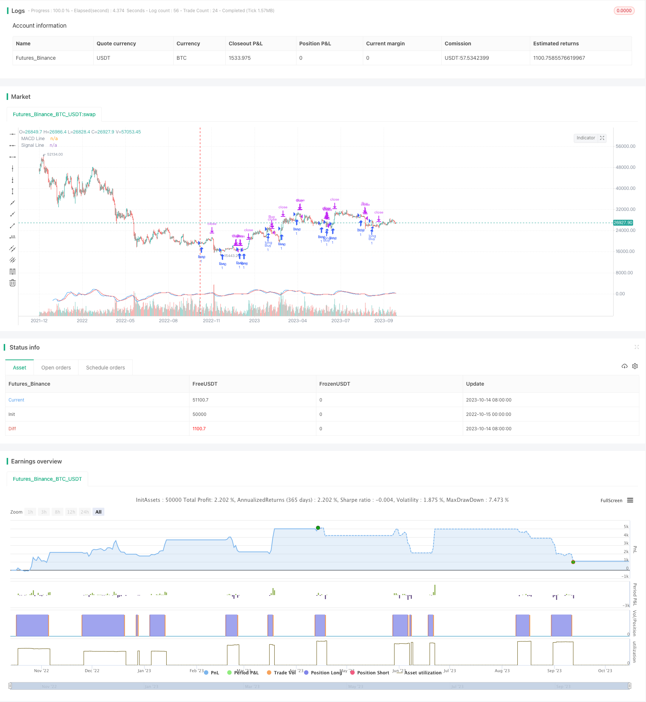Select the All zoom range
The width and height of the screenshot is (646, 702).
coord(98,512)
